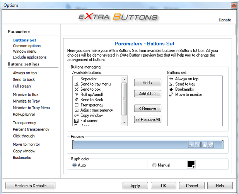Open the Buttons Set parameters page
This screenshot has height=194, width=239.
(25, 40)
